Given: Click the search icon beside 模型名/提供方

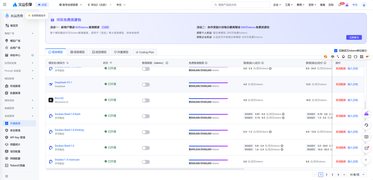Looking at the screenshot, I should click(68, 63).
